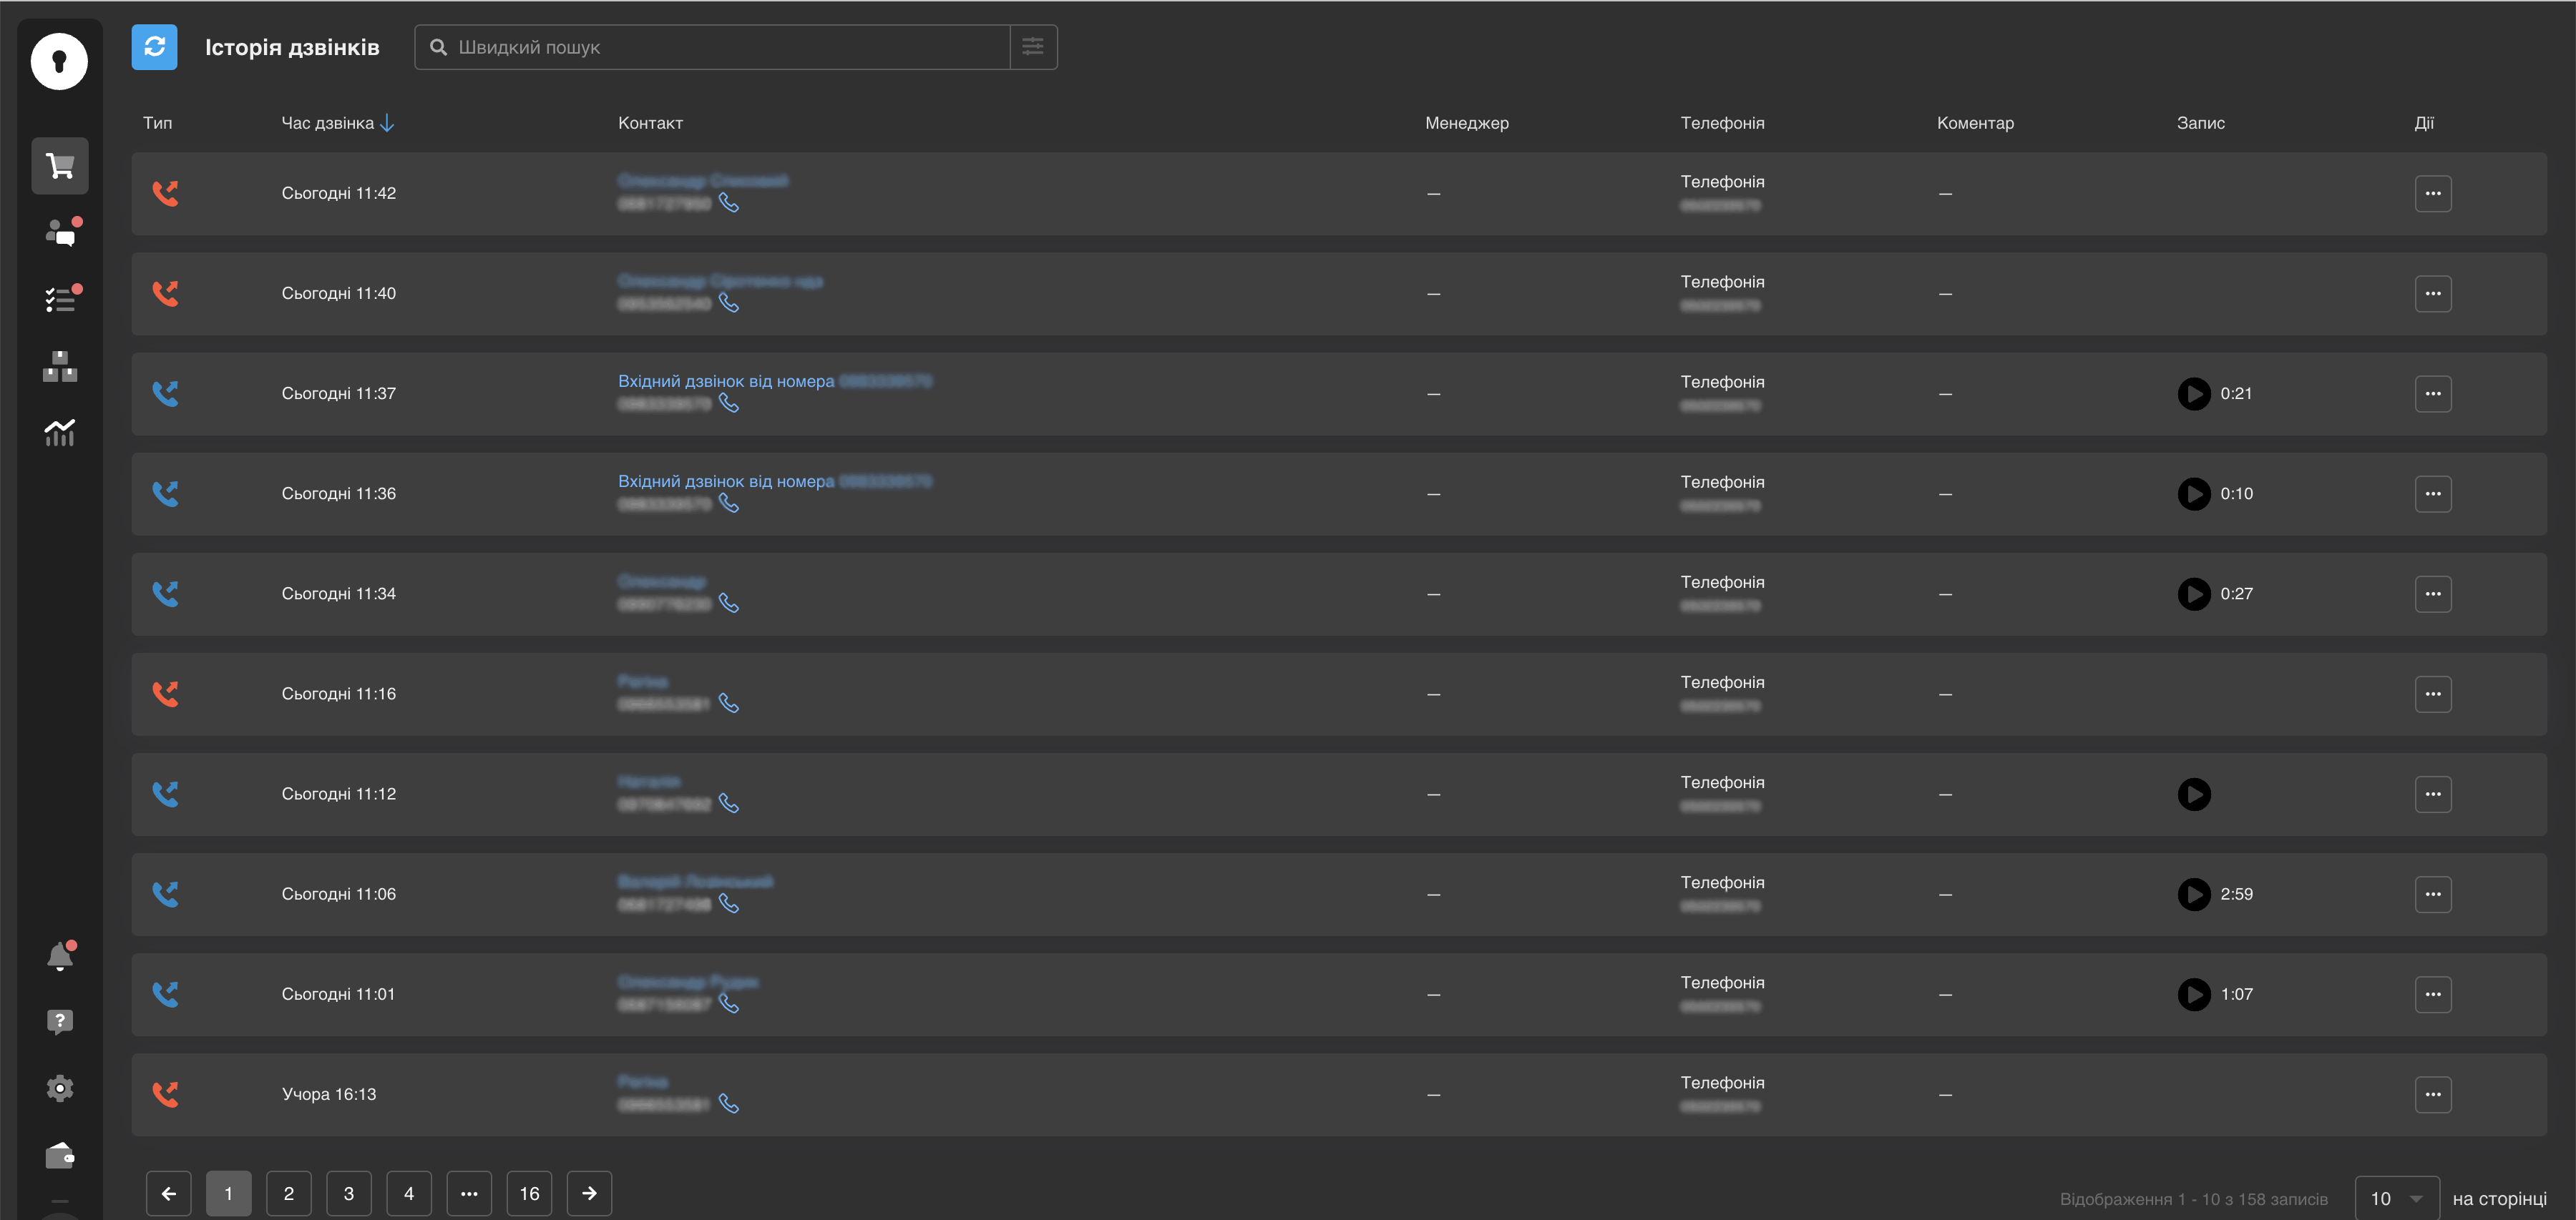Focus the Швидкий пошук search field

tap(730, 47)
